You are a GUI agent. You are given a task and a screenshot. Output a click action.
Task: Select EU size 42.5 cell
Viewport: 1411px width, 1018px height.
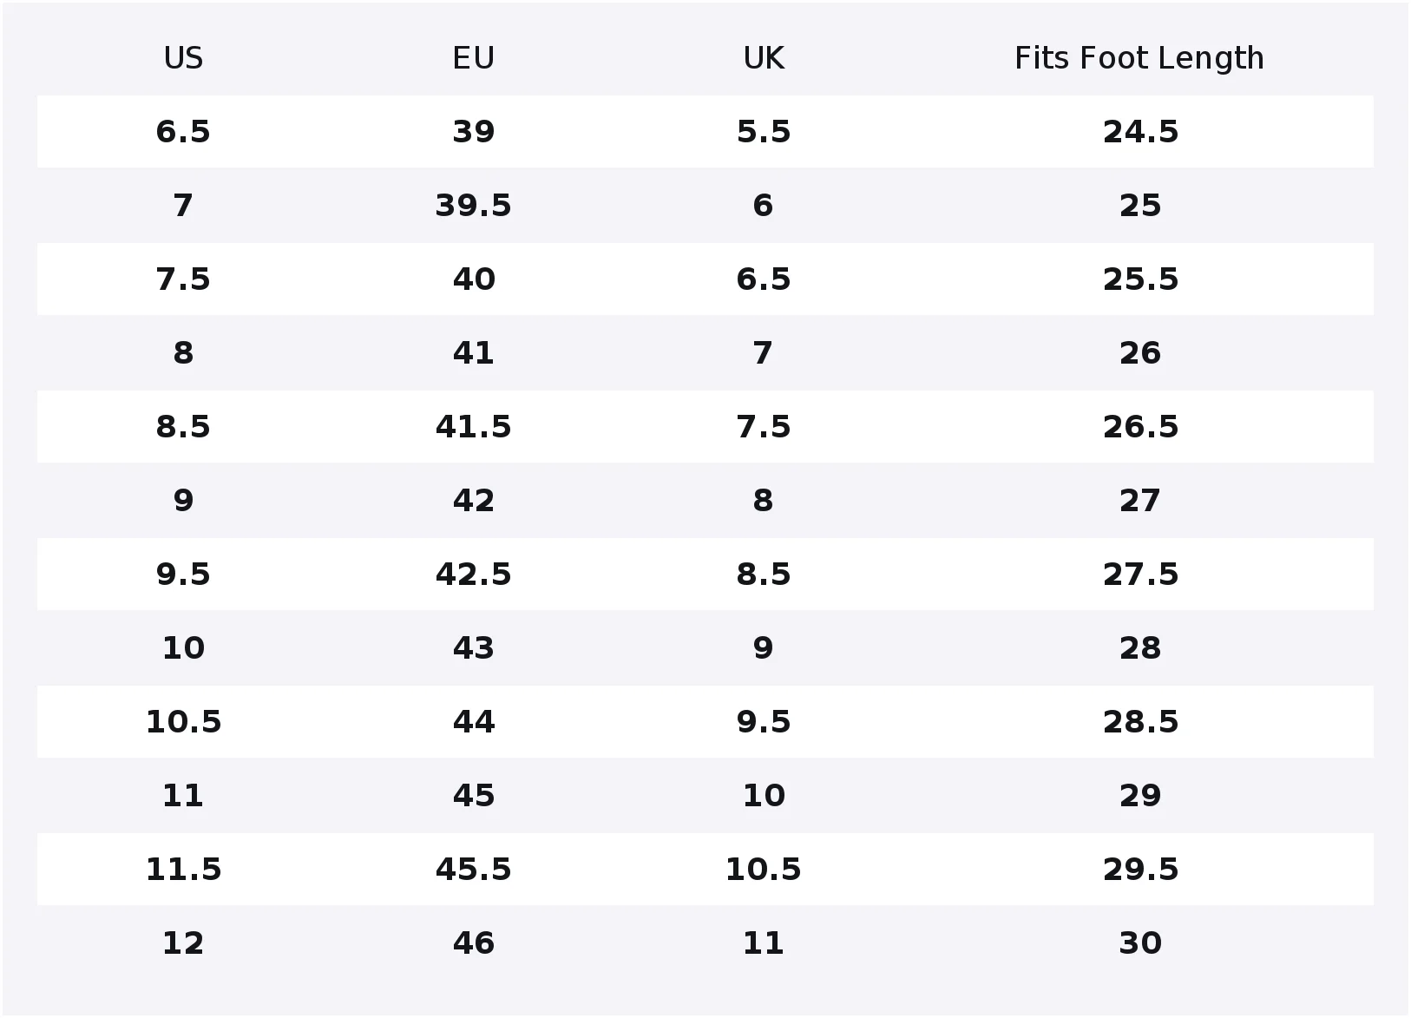[x=473, y=575]
